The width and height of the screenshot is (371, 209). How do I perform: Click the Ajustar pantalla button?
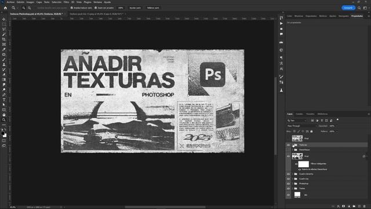[x=135, y=8]
